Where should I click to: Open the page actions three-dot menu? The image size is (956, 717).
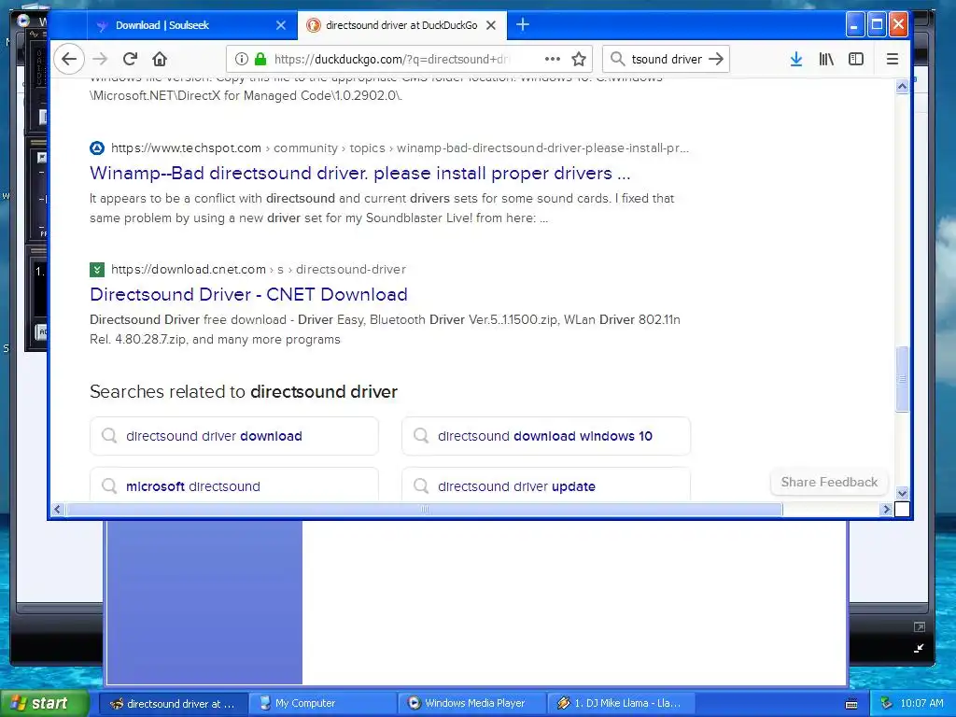(x=553, y=59)
